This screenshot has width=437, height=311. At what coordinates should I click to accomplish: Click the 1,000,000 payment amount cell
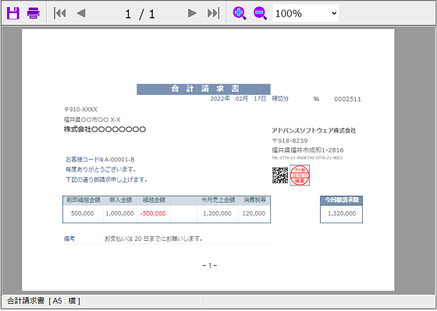point(119,214)
